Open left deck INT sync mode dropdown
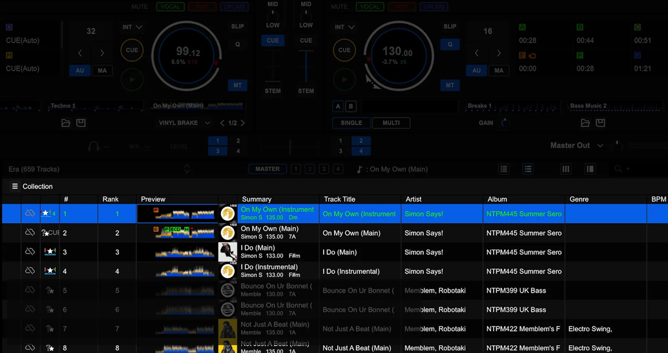 tap(132, 27)
